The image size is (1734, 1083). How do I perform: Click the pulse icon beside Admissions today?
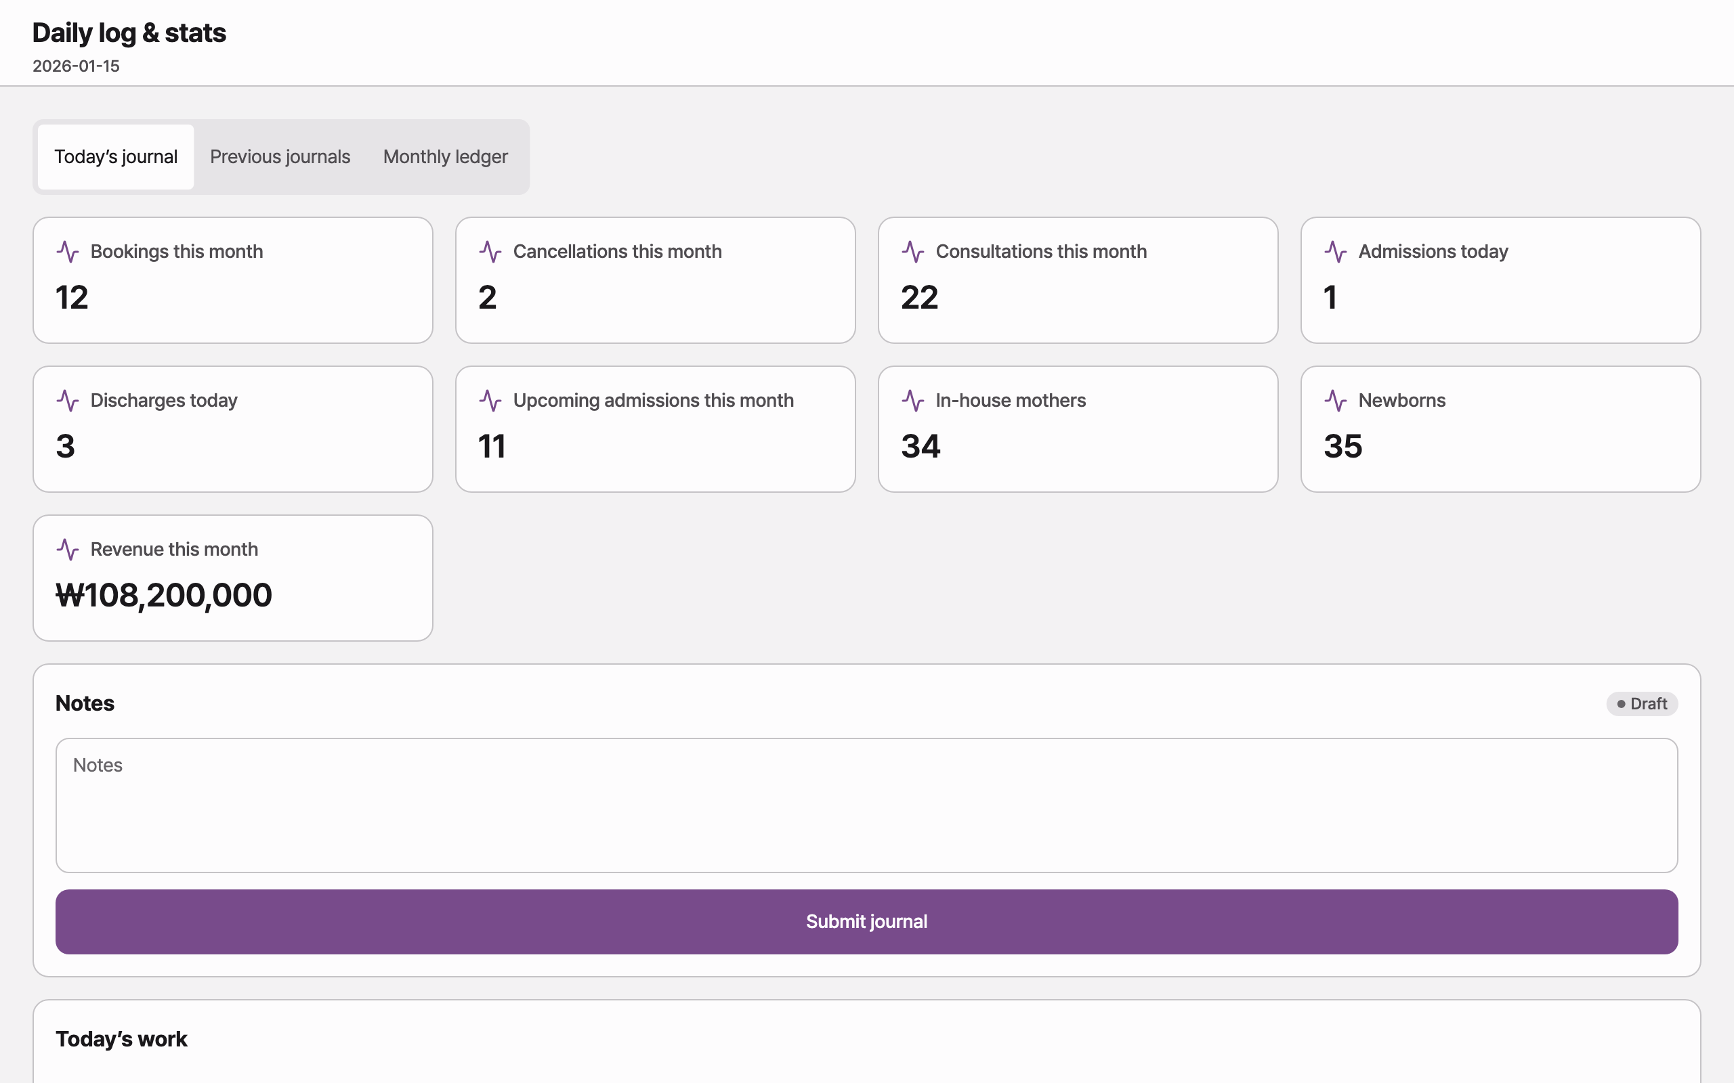(x=1336, y=251)
